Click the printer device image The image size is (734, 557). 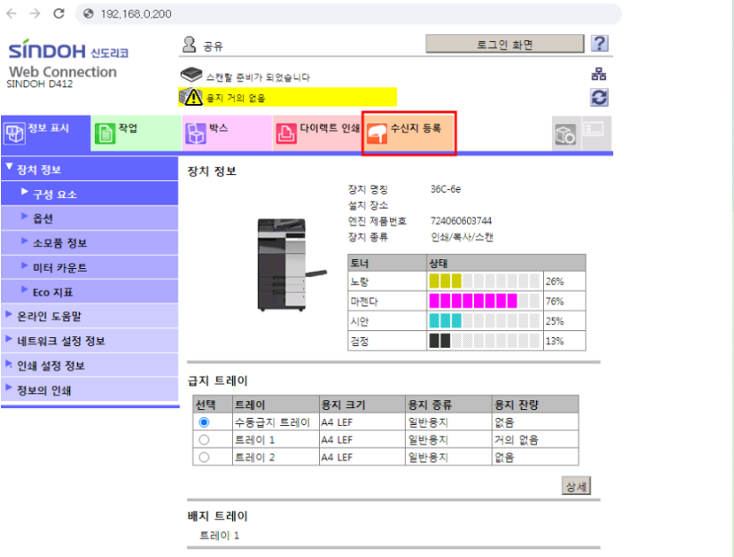pyautogui.click(x=290, y=265)
